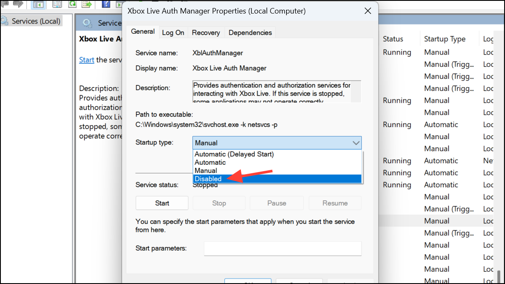Click the Back arrow in the toolbar

click(5, 4)
